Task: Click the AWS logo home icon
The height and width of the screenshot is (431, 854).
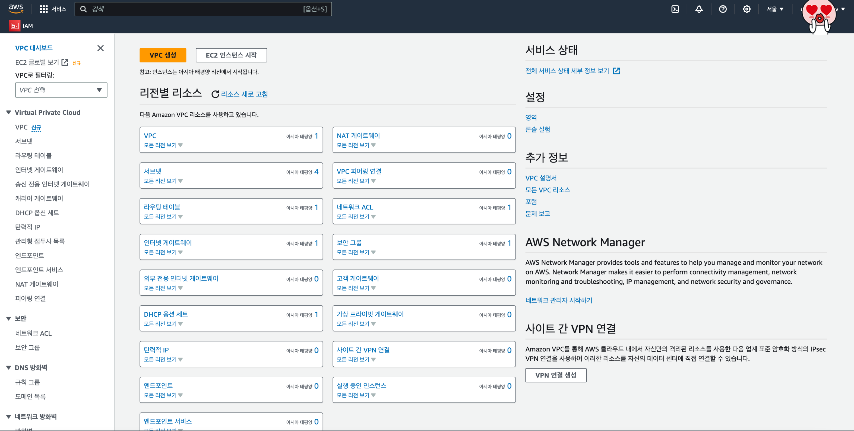Action: point(16,9)
